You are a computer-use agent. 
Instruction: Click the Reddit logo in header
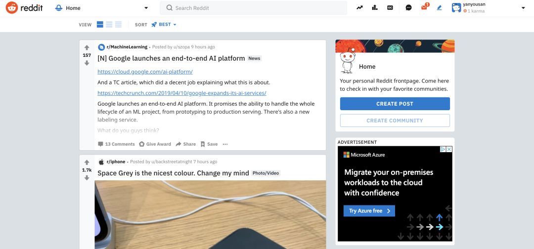point(25,8)
